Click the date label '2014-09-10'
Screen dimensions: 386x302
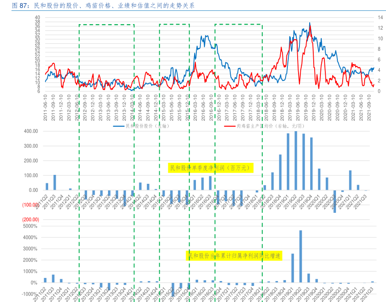point(148,108)
